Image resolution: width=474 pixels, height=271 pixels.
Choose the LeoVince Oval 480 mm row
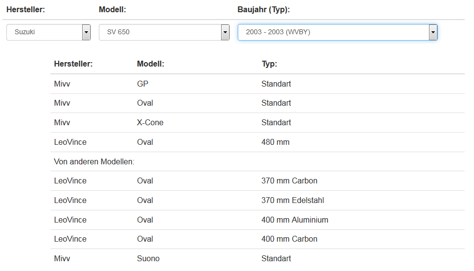click(x=257, y=142)
